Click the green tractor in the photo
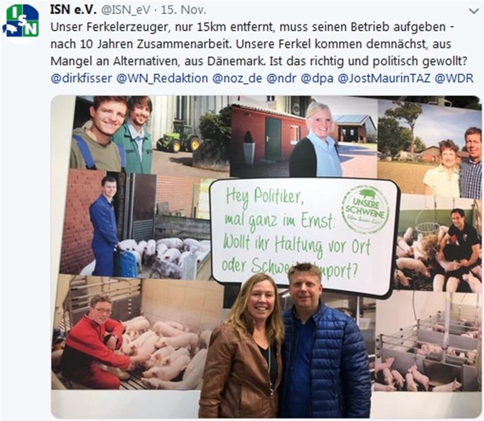 click(x=178, y=137)
